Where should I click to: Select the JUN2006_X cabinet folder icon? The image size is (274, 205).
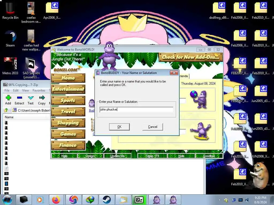click(261, 149)
